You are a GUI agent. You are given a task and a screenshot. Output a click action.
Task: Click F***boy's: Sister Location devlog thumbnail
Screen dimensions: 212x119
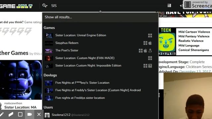(49, 83)
